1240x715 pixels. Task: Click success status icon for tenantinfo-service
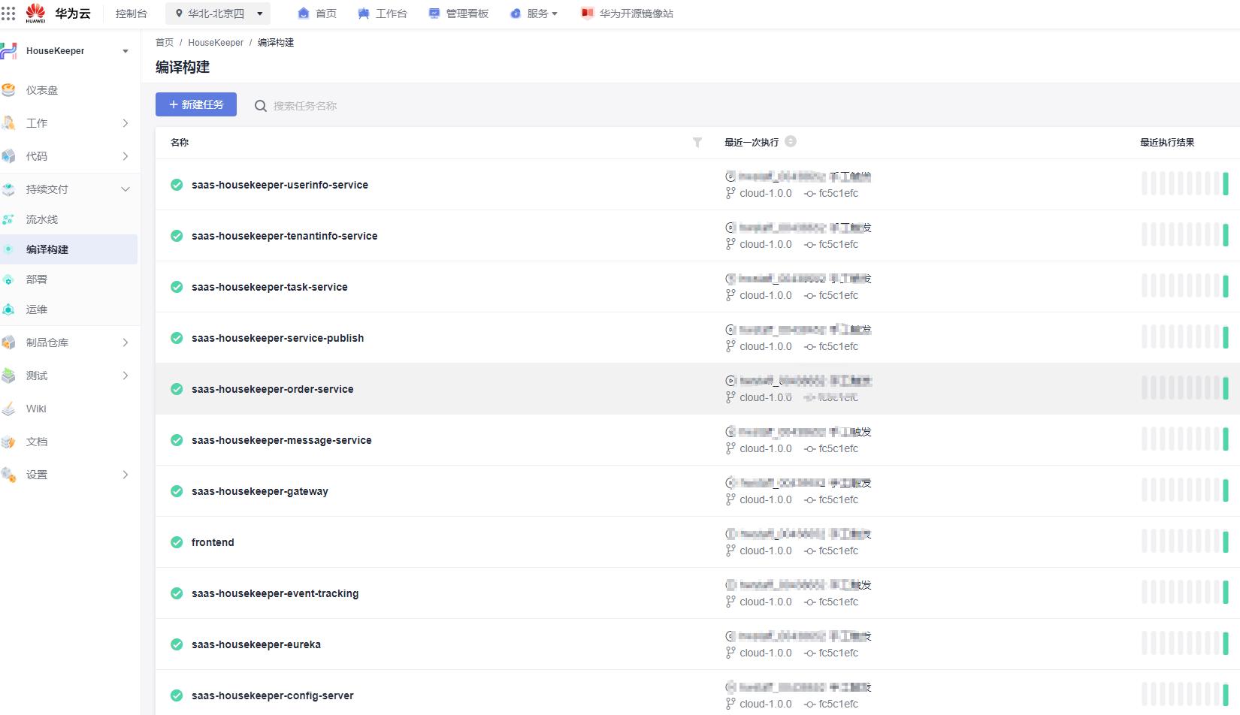(x=177, y=236)
